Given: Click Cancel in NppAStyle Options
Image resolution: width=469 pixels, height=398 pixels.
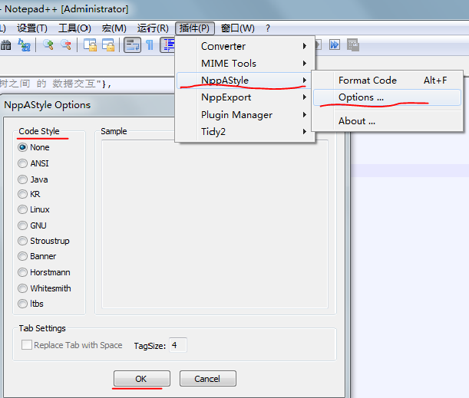Looking at the screenshot, I should (x=207, y=379).
